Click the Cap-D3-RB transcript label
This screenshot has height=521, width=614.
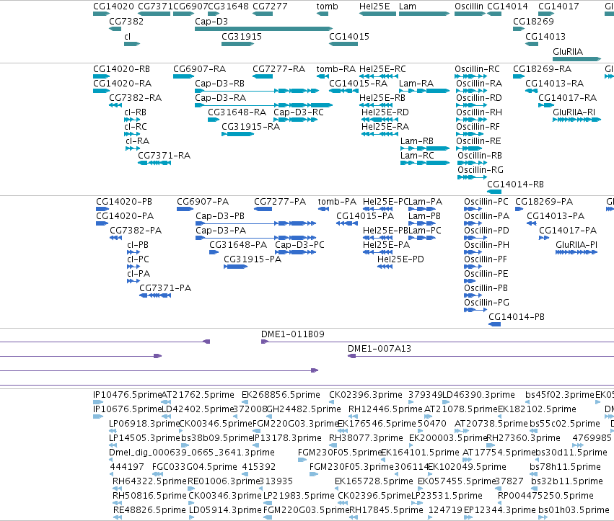coord(219,84)
